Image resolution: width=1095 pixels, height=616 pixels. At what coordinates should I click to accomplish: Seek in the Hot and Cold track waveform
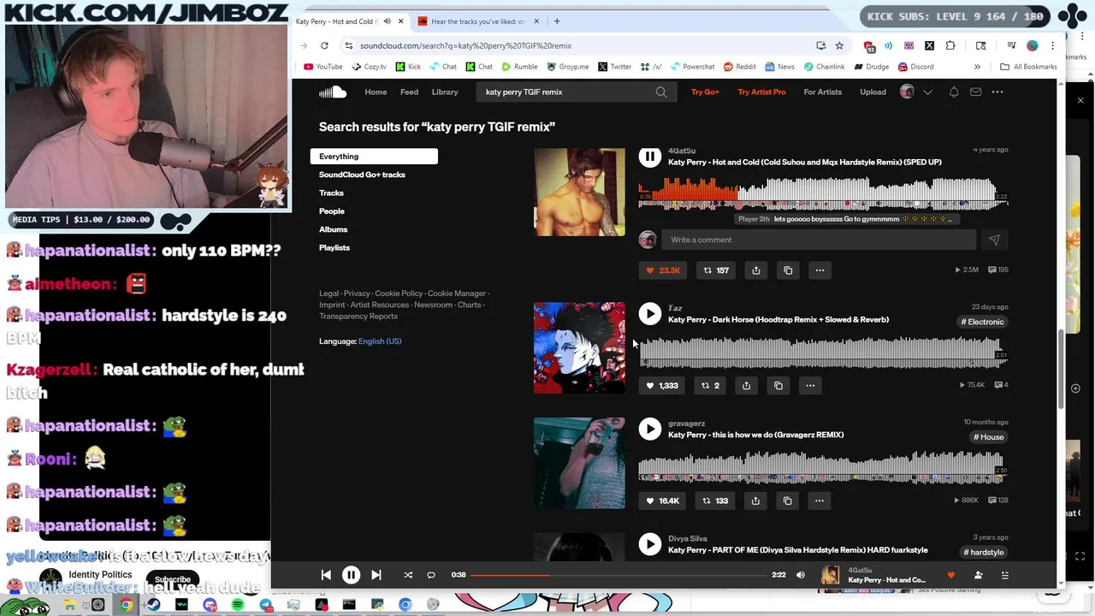click(x=823, y=192)
